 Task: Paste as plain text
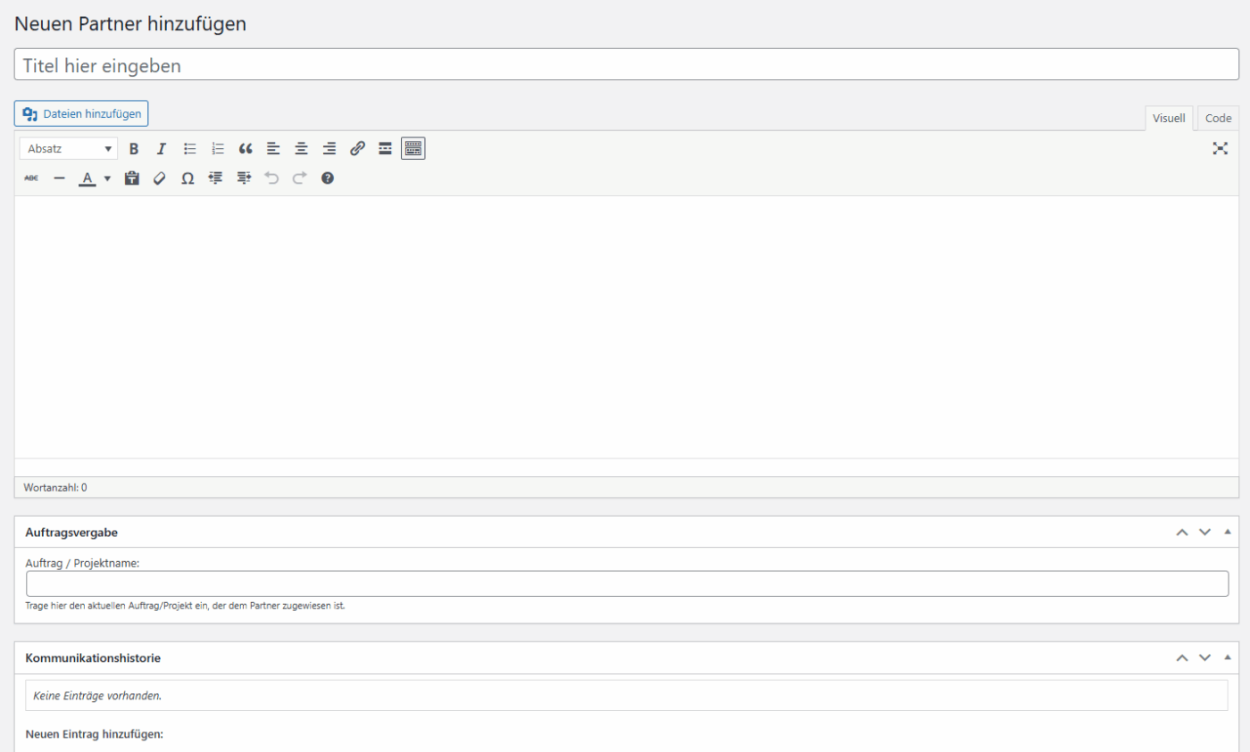pos(132,178)
